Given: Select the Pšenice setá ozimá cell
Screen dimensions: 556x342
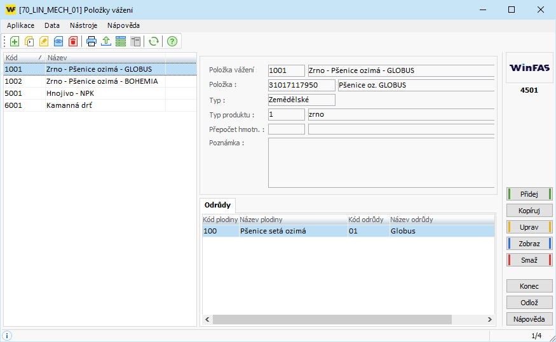Looking at the screenshot, I should (x=293, y=231).
